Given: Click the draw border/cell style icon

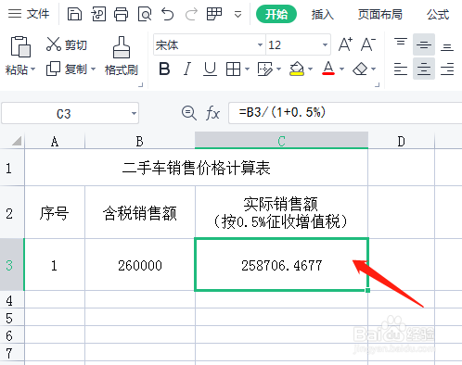Looking at the screenshot, I should click(265, 69).
